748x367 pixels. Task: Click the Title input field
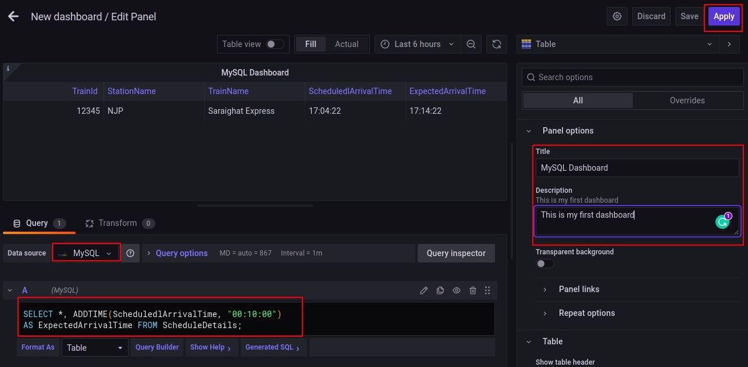637,168
